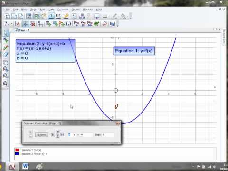Click the Options button in Constant Controller

tap(41, 135)
